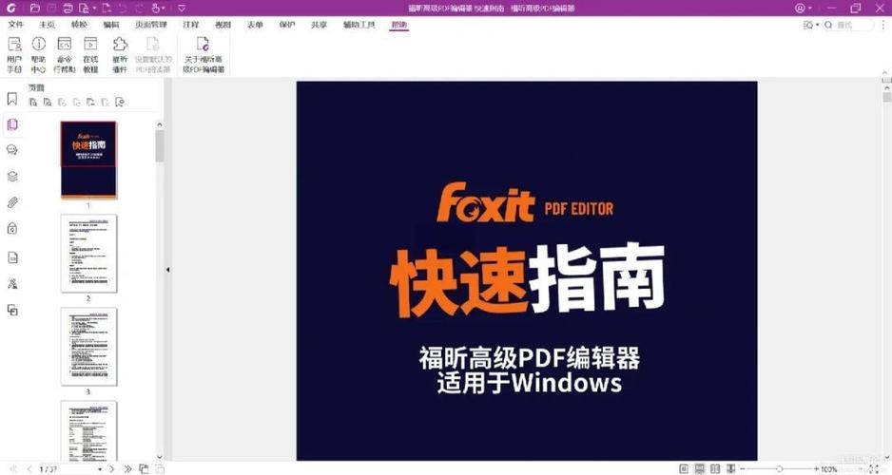The height and width of the screenshot is (475, 892).
Task: Switch to the 视图 View tab
Action: pyautogui.click(x=223, y=25)
